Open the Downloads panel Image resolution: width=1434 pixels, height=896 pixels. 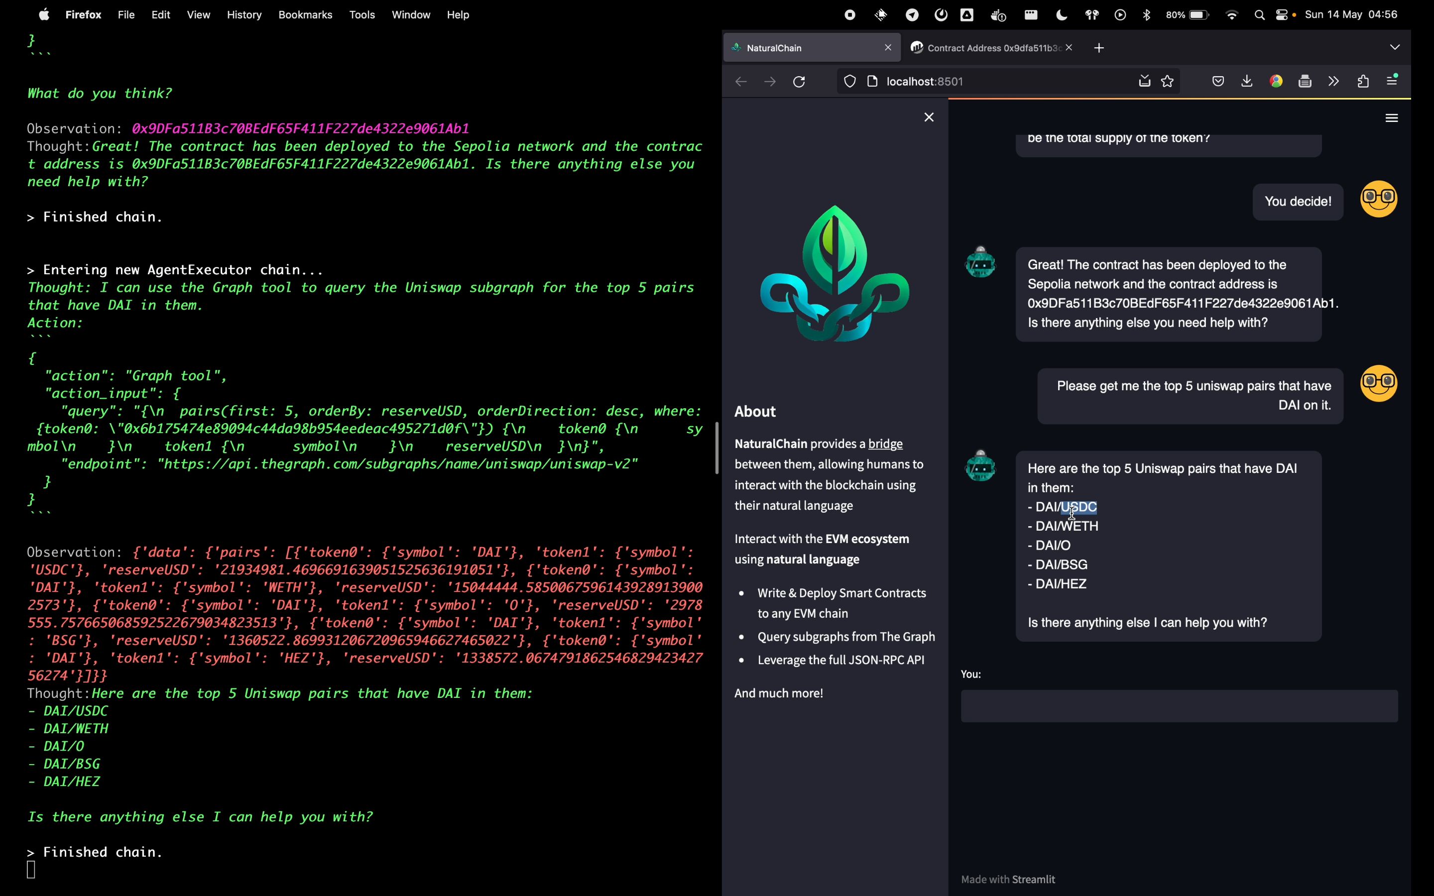(x=1247, y=81)
